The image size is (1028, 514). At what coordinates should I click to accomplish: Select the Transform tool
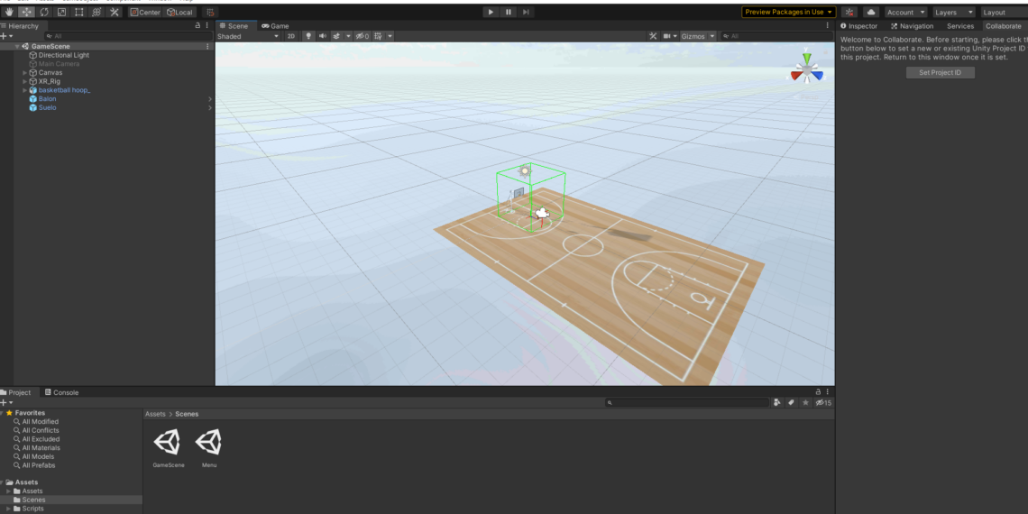click(x=96, y=12)
